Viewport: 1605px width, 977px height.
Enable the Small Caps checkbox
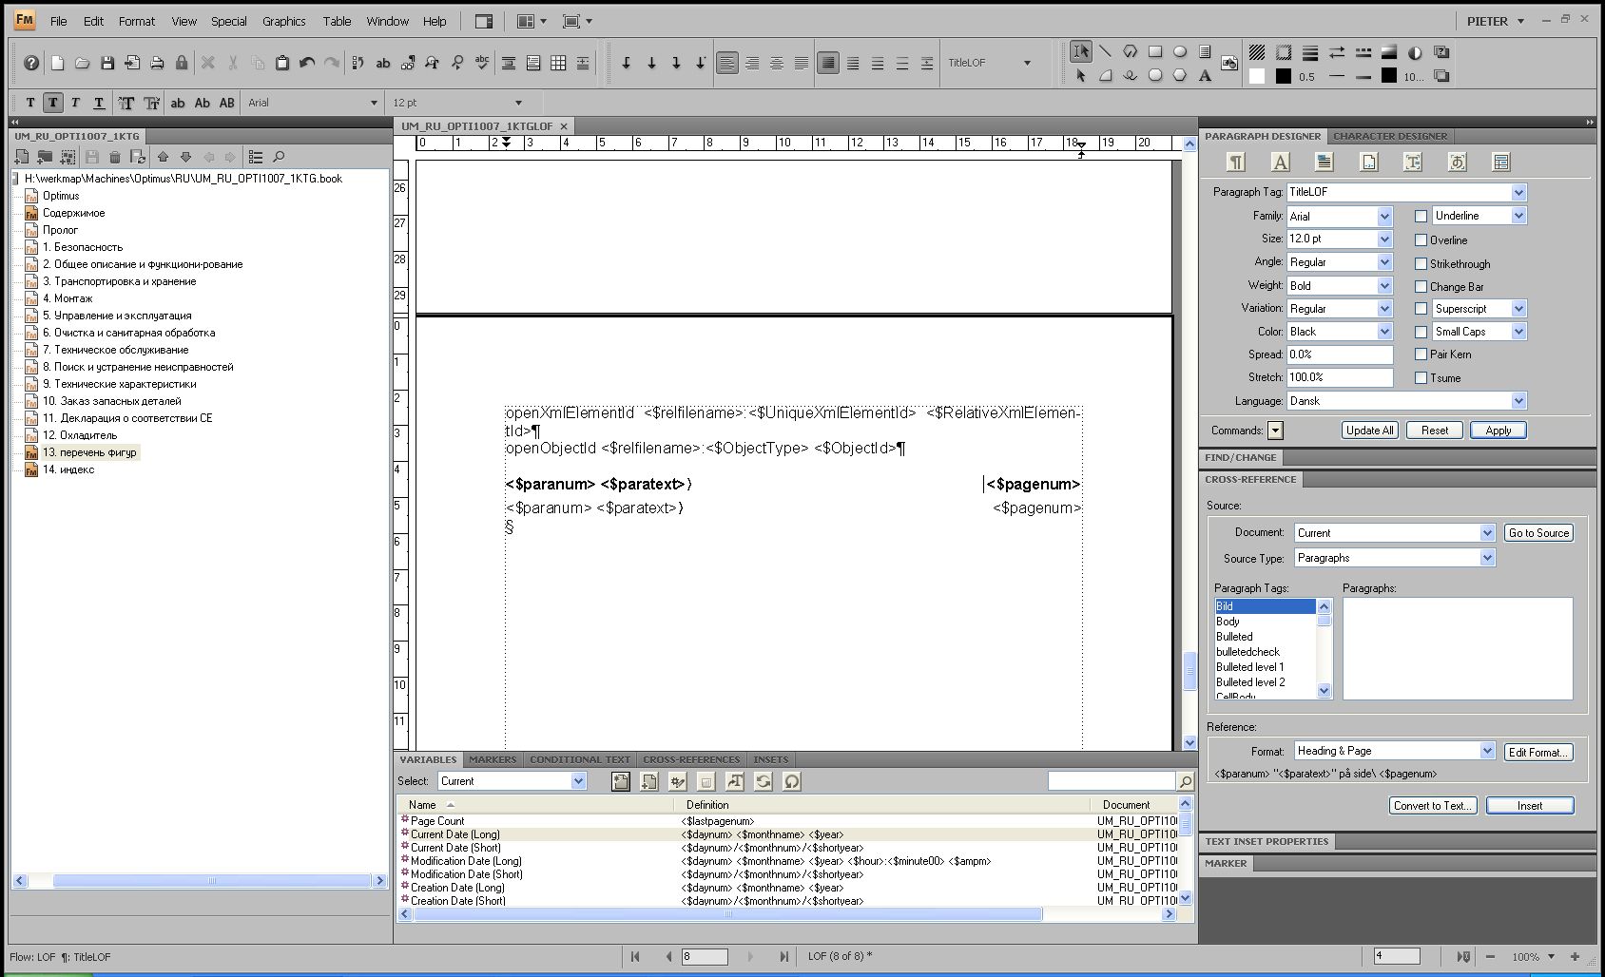(1421, 332)
